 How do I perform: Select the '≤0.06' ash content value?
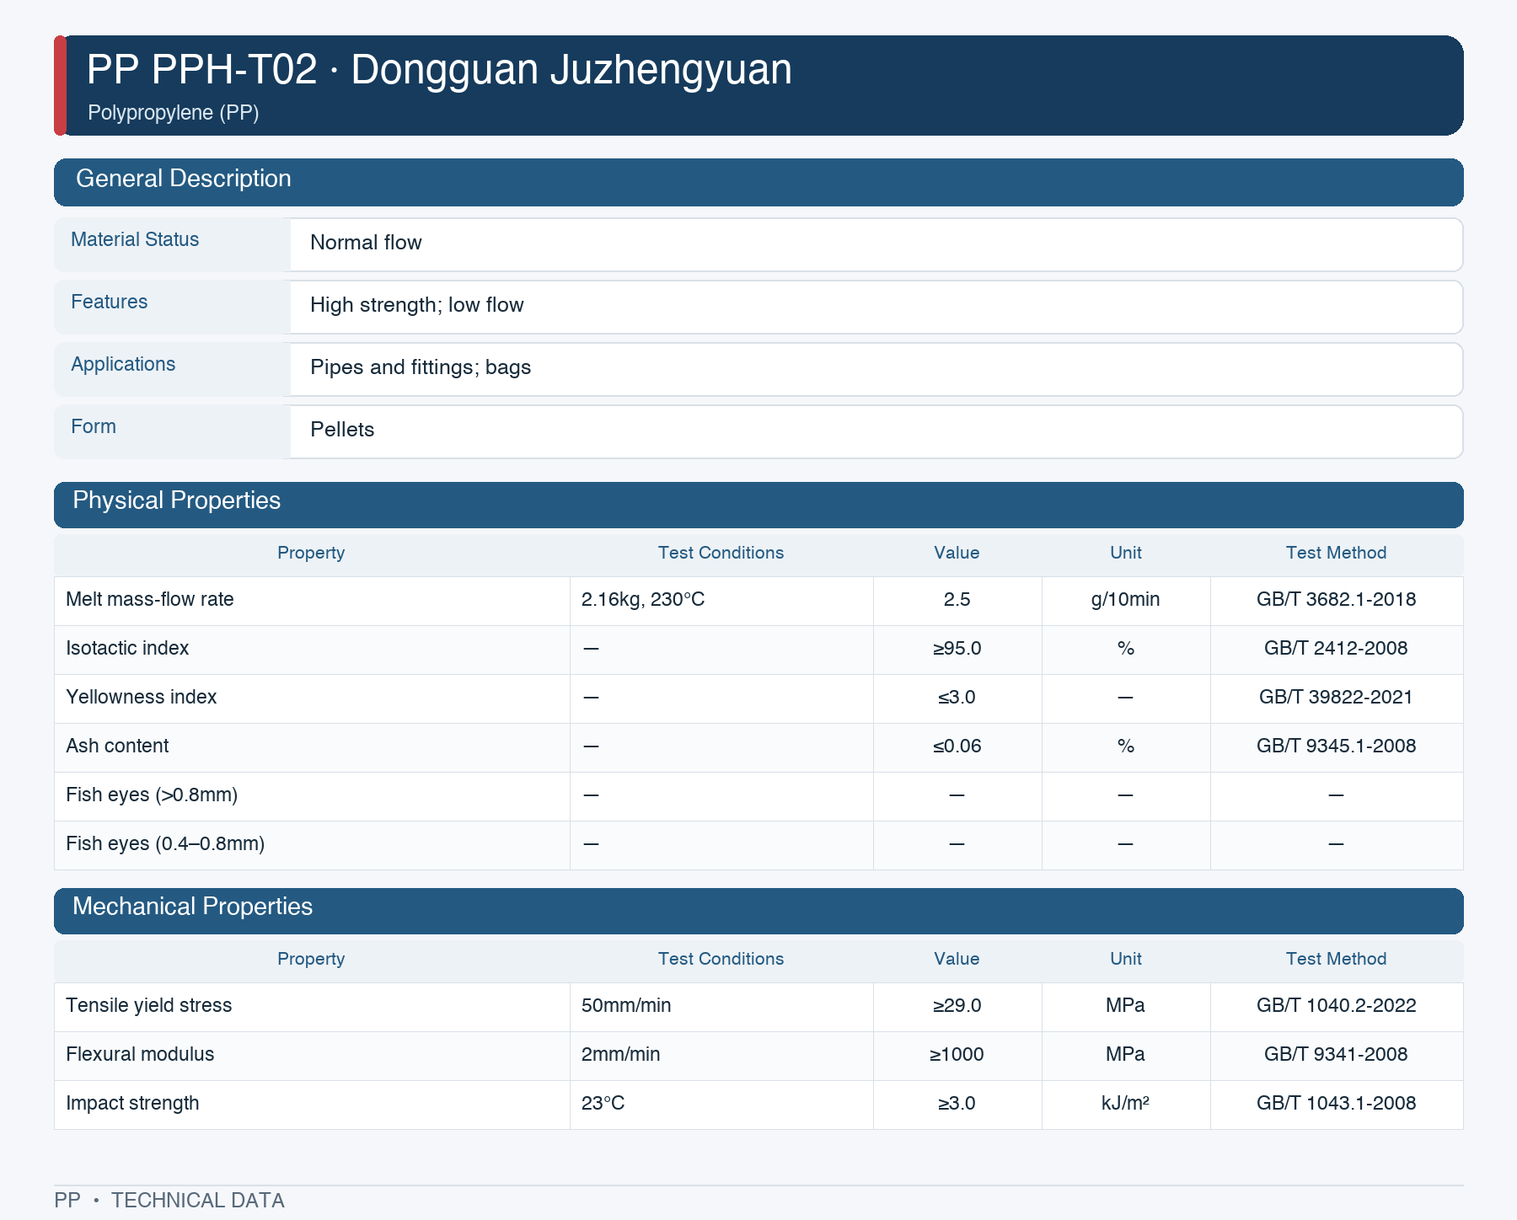tap(957, 746)
